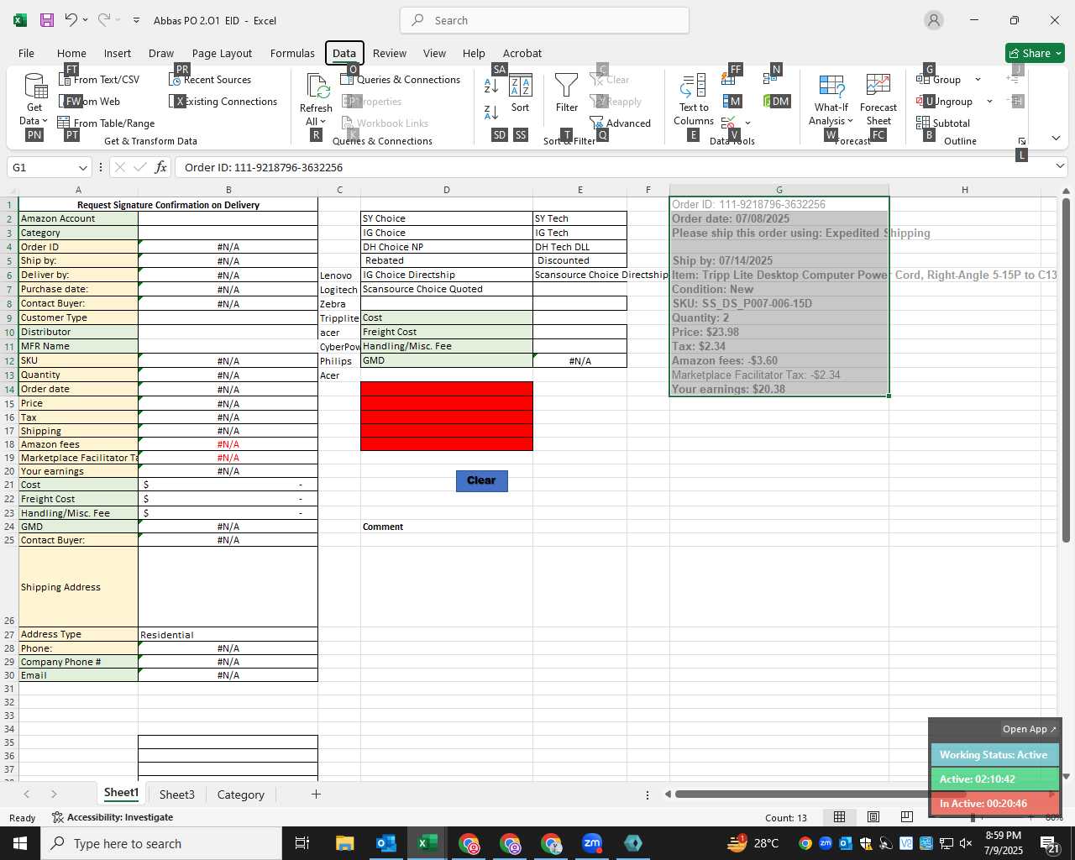Open Data Validation dropdown arrow

[748, 123]
